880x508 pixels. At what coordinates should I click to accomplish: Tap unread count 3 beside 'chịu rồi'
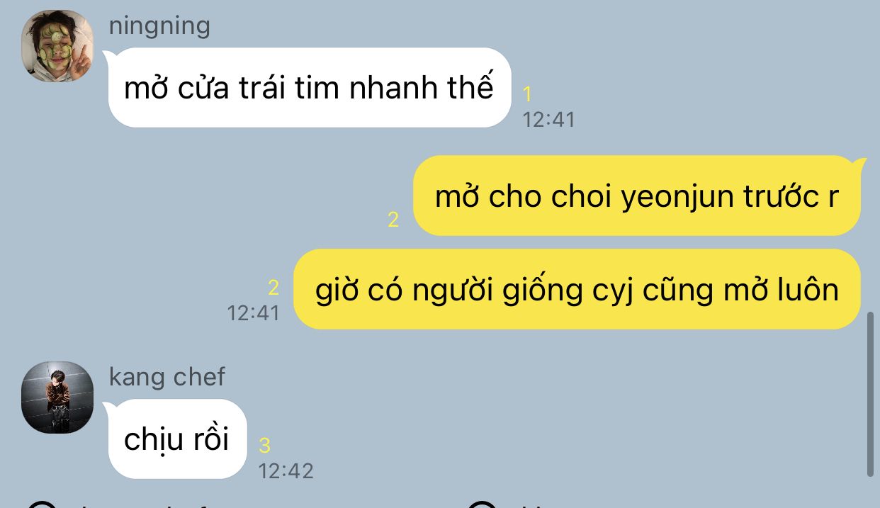(264, 445)
